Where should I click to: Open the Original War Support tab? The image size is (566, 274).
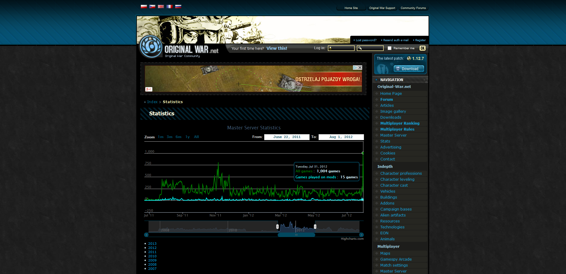[x=382, y=8]
